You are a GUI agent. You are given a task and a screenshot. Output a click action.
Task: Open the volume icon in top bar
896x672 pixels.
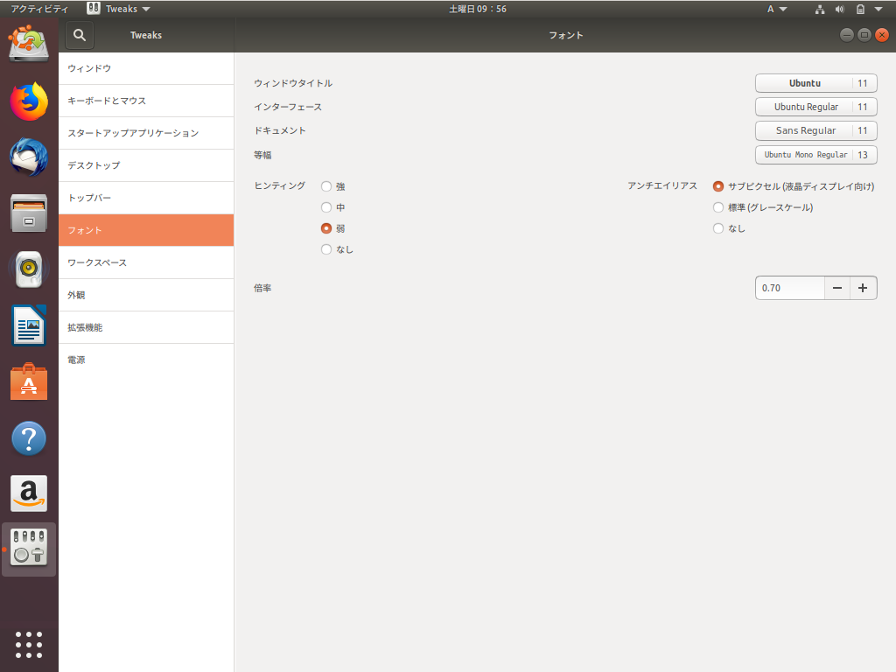click(x=839, y=9)
